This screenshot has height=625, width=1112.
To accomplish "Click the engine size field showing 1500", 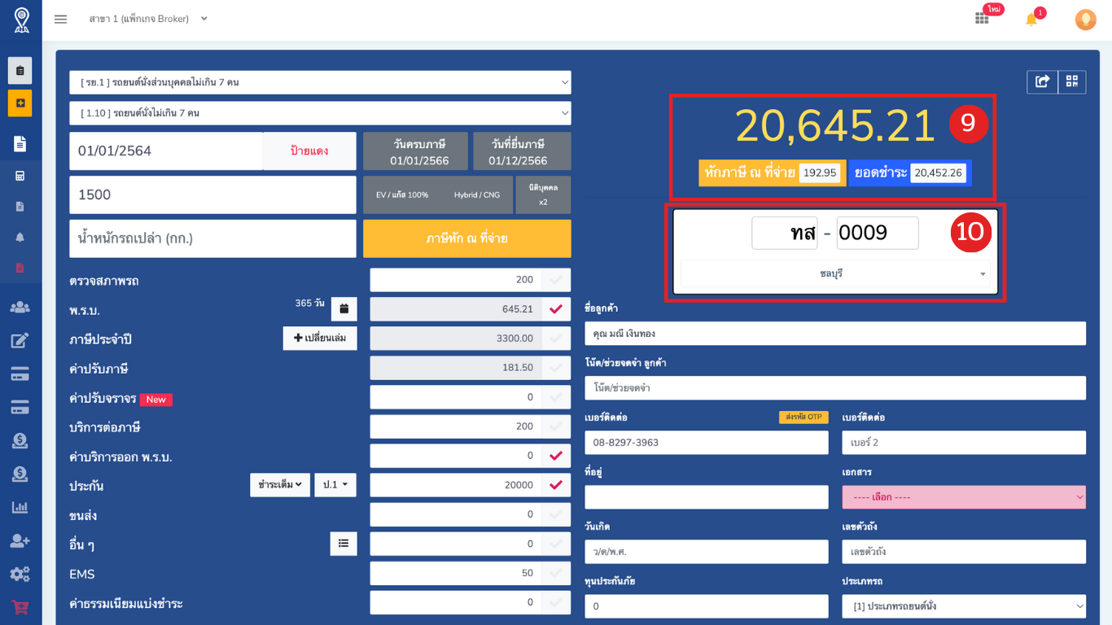I will pyautogui.click(x=212, y=195).
